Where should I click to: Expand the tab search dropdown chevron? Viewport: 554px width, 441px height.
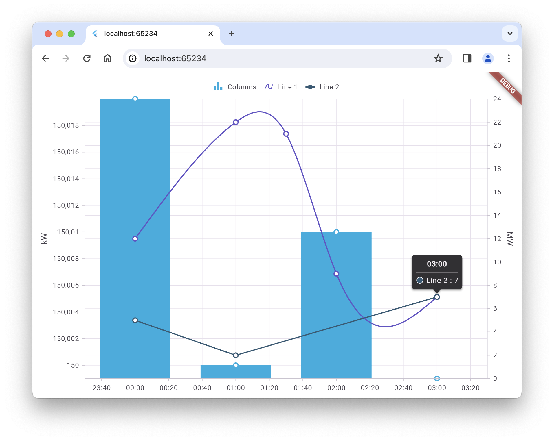510,34
